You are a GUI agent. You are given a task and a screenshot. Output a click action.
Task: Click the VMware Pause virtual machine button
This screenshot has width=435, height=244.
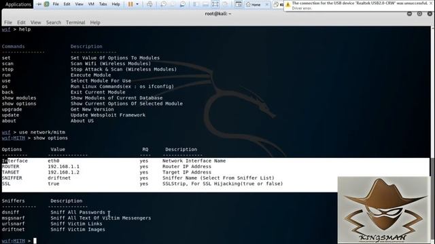[x=130, y=4]
